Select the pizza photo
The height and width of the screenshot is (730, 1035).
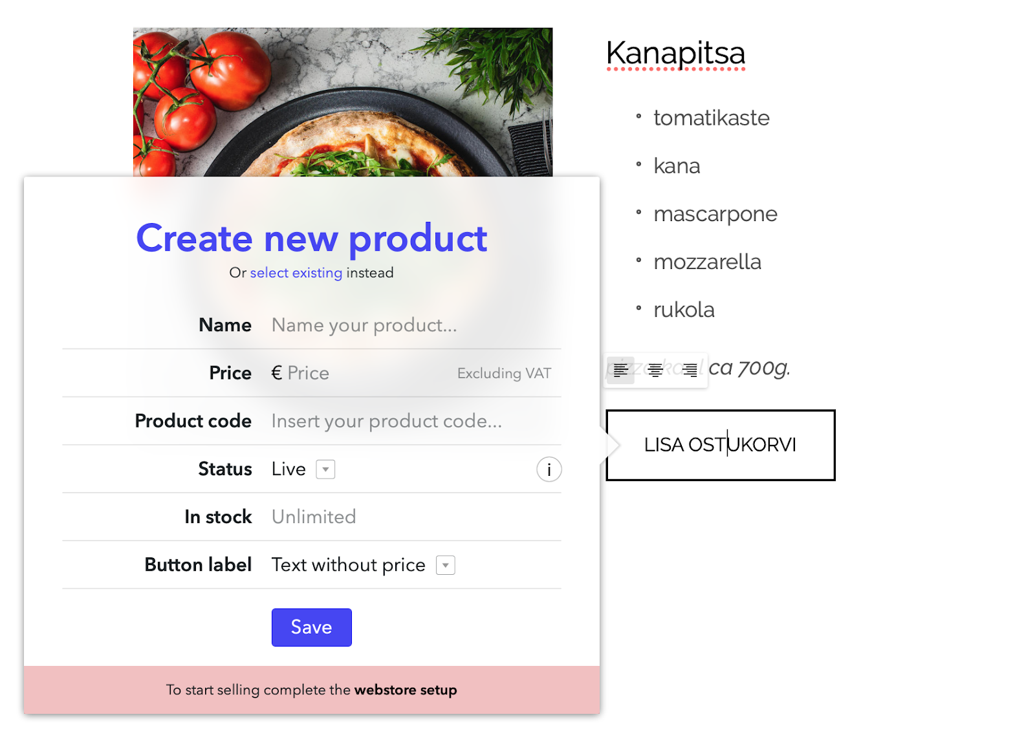(x=343, y=102)
